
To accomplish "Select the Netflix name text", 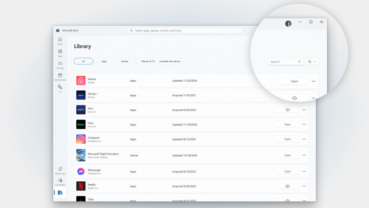I will pyautogui.click(x=92, y=185).
